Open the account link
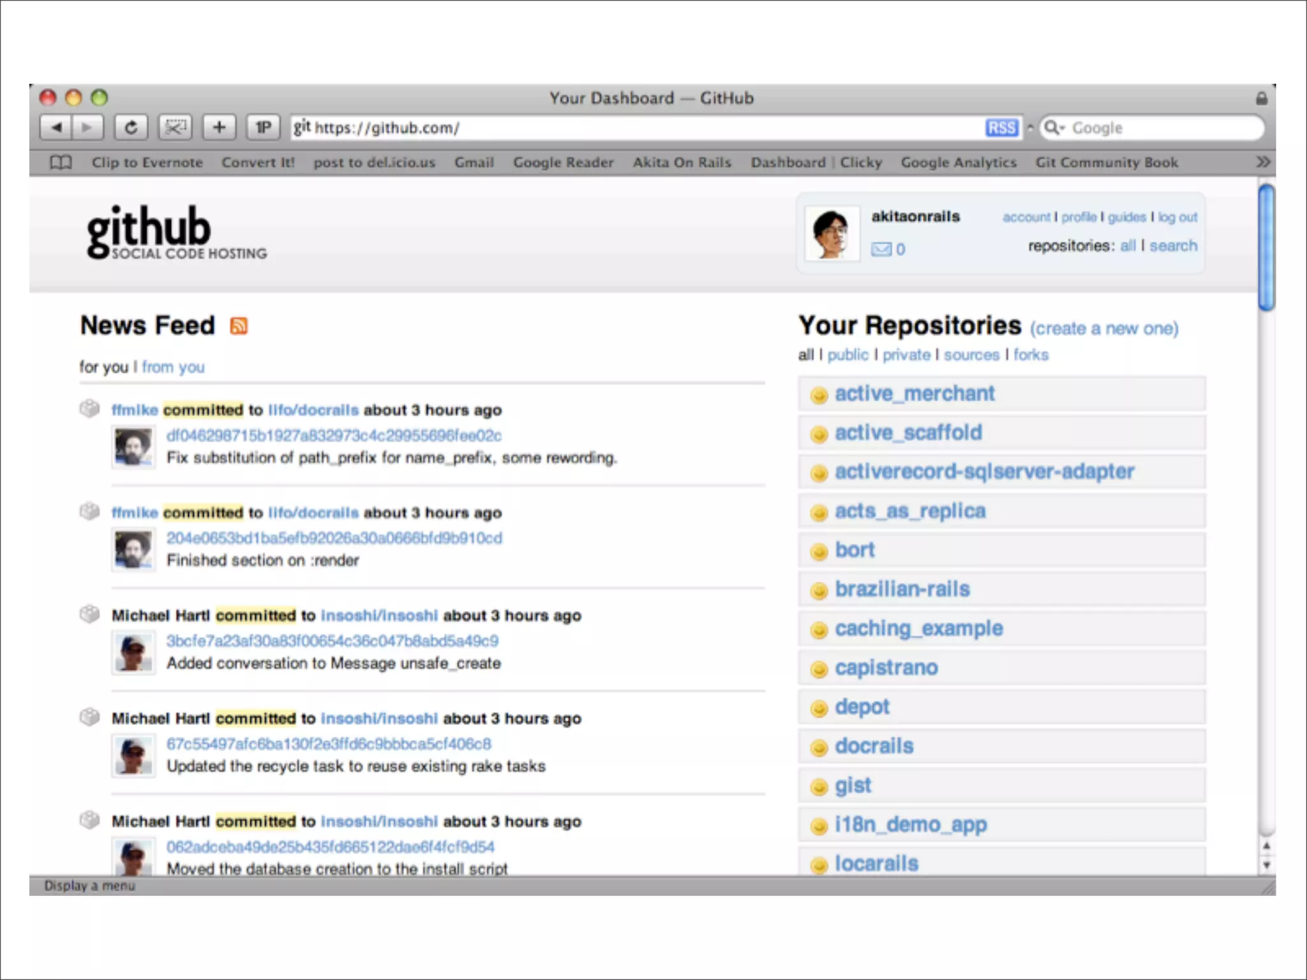 tap(1026, 217)
